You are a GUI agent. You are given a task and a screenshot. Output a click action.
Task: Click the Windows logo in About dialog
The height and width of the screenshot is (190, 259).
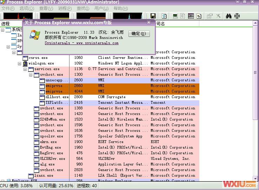pos(34,35)
